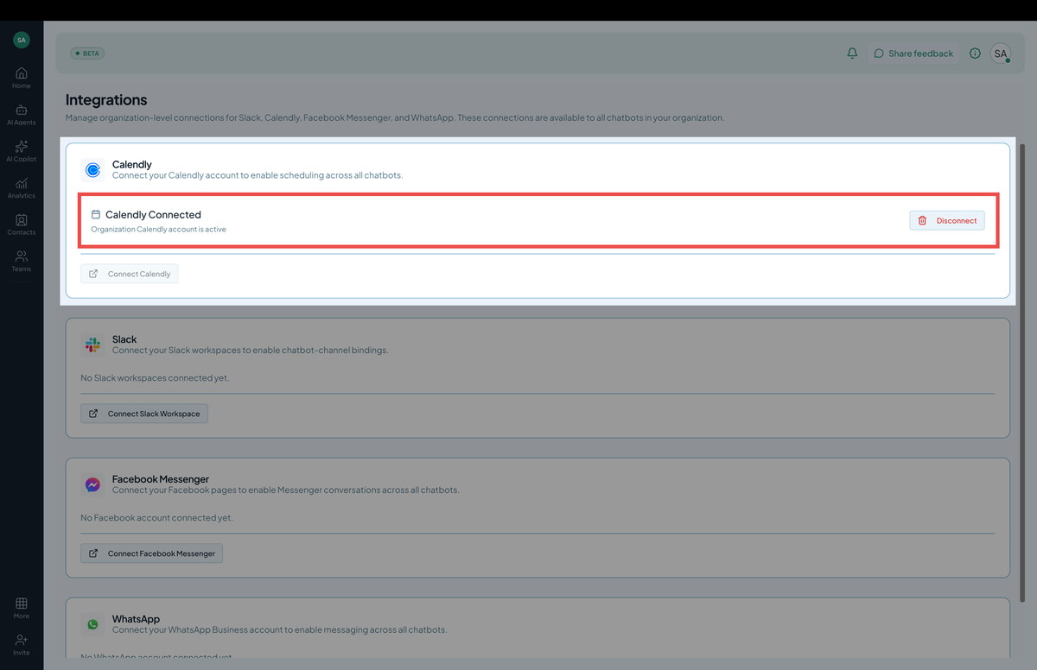This screenshot has height=670, width=1037.
Task: Click the info circle icon in the header
Action: click(x=975, y=54)
